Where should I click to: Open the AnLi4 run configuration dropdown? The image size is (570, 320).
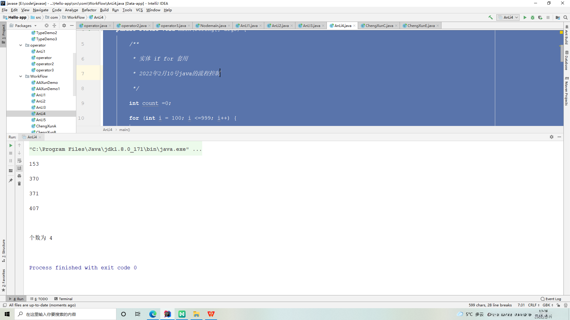click(516, 17)
